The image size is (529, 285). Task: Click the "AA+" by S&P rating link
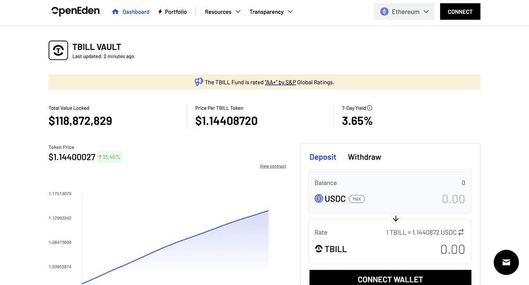(280, 82)
